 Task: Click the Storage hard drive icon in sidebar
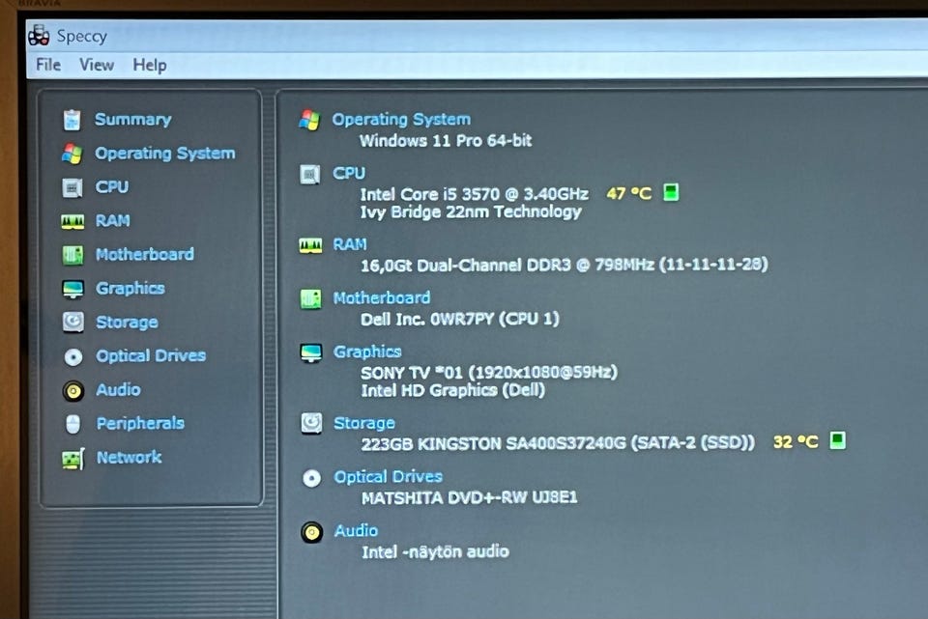click(73, 323)
